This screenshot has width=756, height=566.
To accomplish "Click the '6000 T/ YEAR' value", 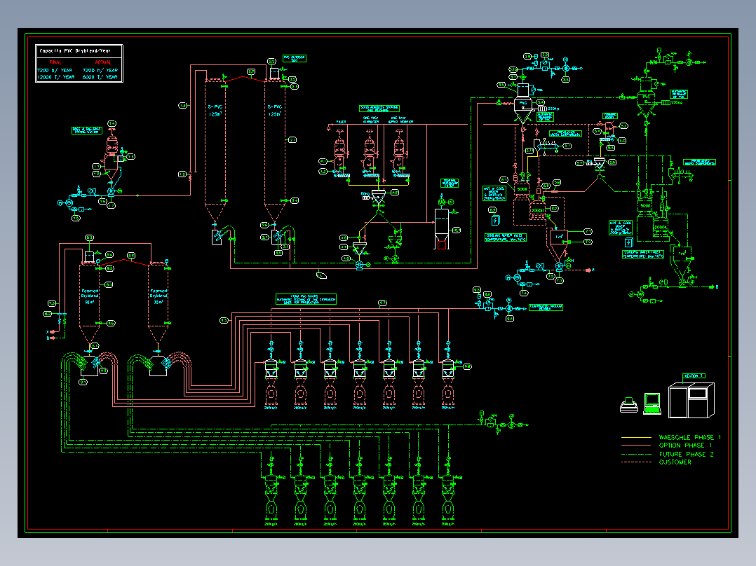I will 100,77.
